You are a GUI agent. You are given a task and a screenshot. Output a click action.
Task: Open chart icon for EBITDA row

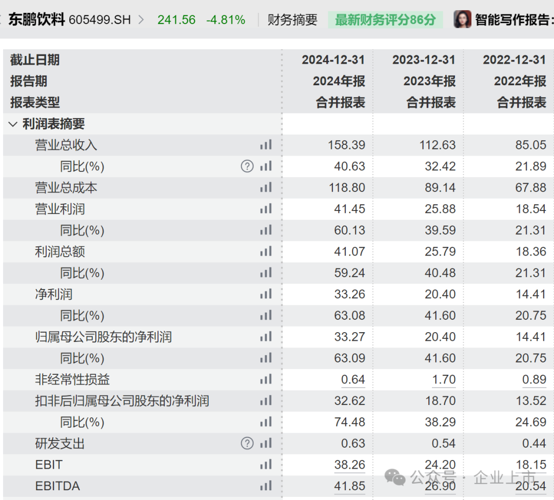[266, 486]
